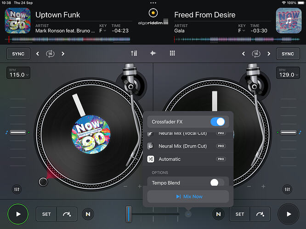Open right deck Neural Mix N button

coord(218,214)
